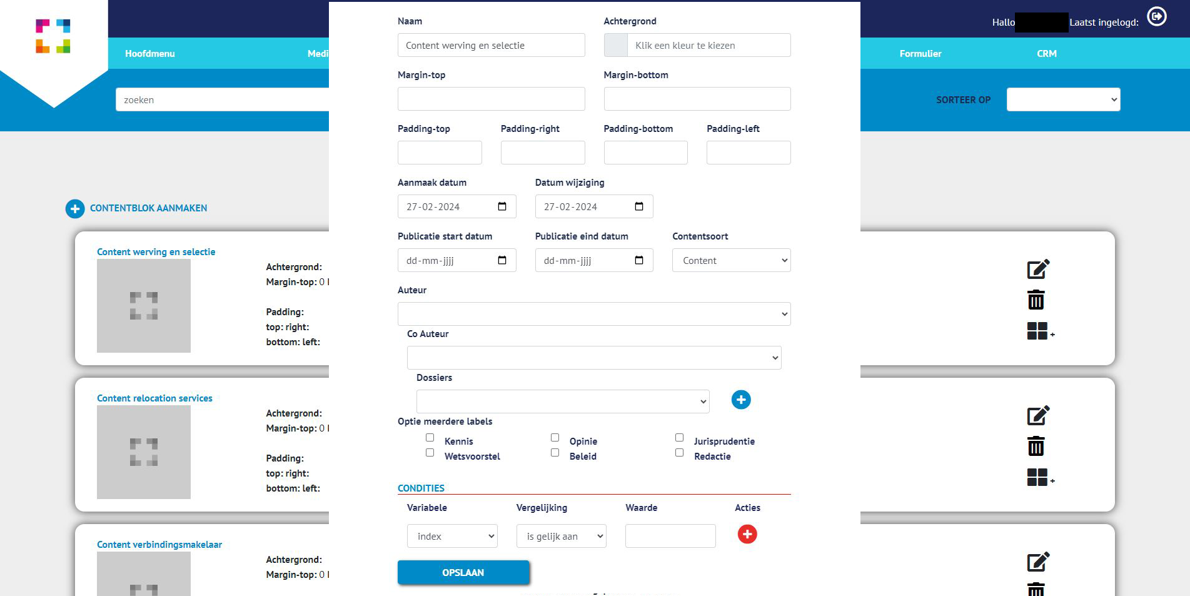
Task: Click the Padding-right input field
Action: click(x=543, y=153)
